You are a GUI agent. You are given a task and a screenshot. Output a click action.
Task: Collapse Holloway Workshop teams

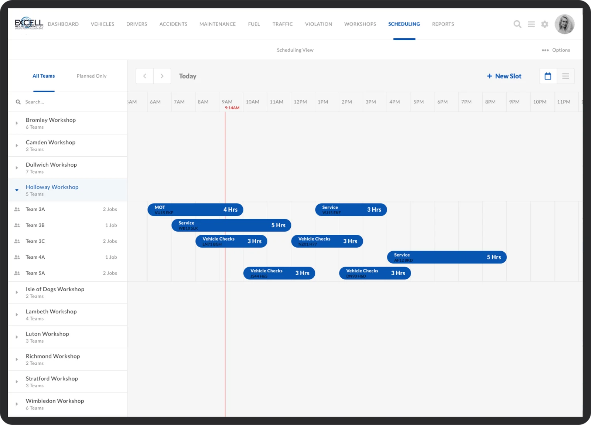(17, 190)
